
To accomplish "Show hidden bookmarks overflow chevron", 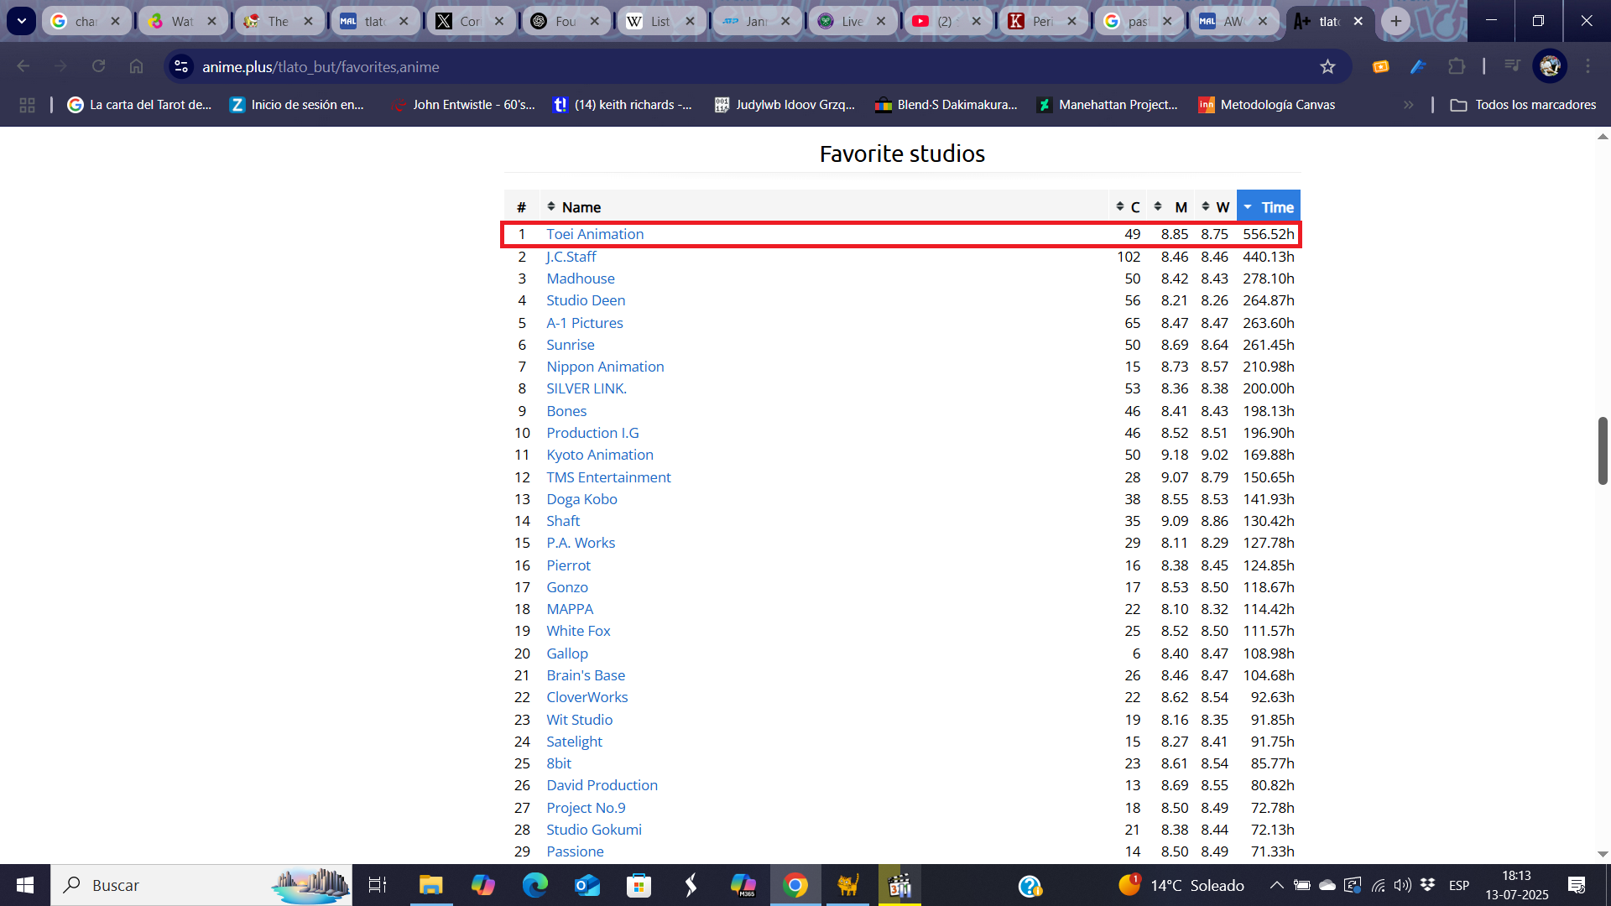I will point(1408,105).
